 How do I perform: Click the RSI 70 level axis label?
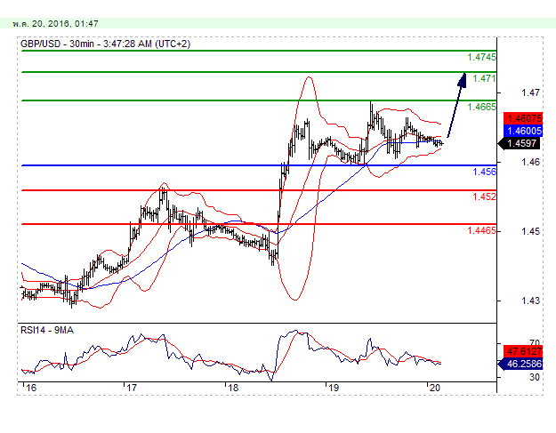(x=535, y=342)
